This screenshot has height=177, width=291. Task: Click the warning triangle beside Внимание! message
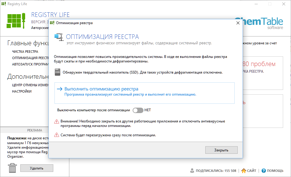(56, 122)
